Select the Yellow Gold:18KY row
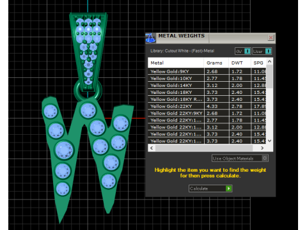The height and width of the screenshot is (230, 307). point(207,93)
